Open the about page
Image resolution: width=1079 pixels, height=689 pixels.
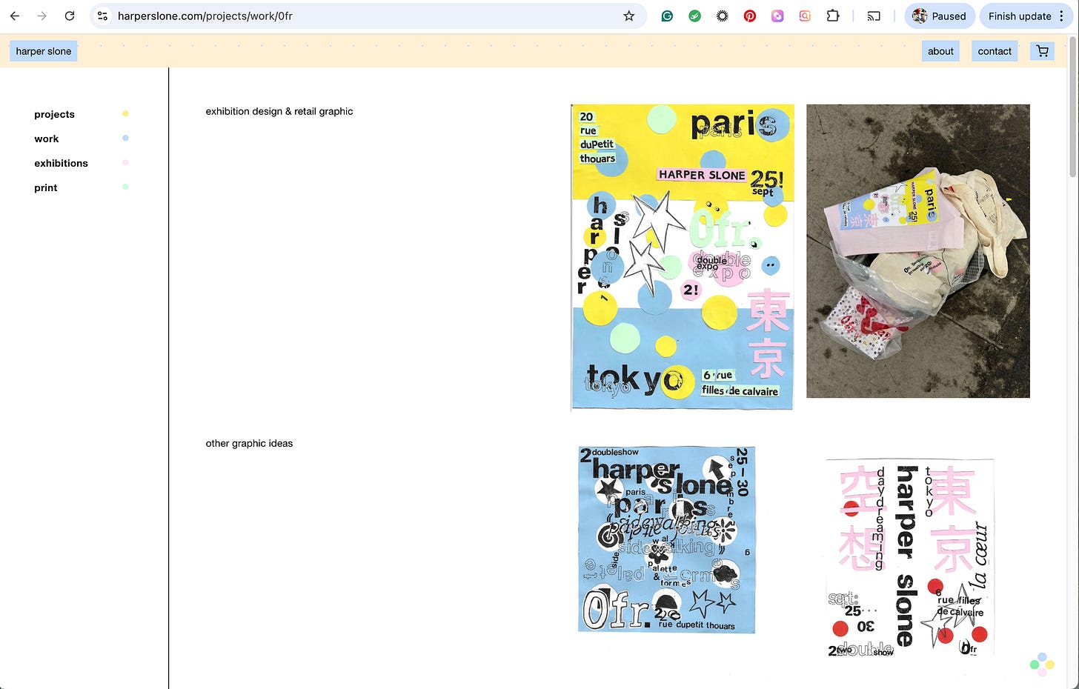point(940,51)
